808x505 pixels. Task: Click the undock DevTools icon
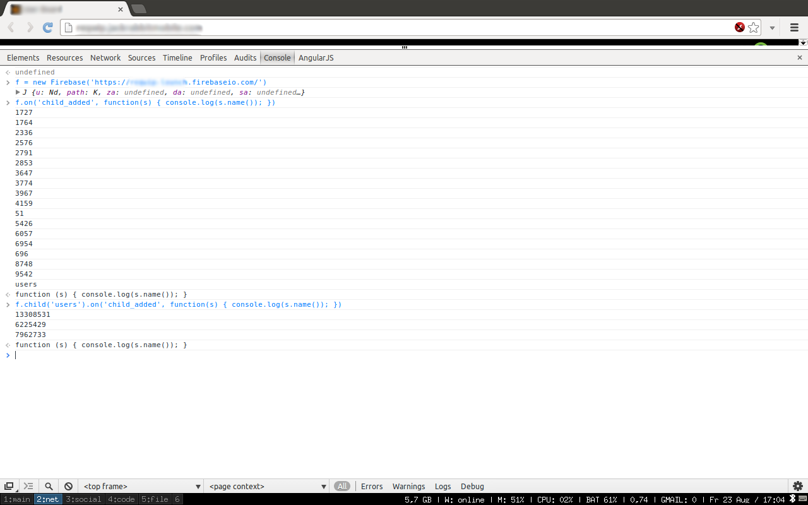(x=9, y=486)
